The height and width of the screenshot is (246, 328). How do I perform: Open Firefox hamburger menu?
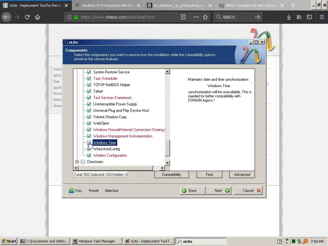322,17
